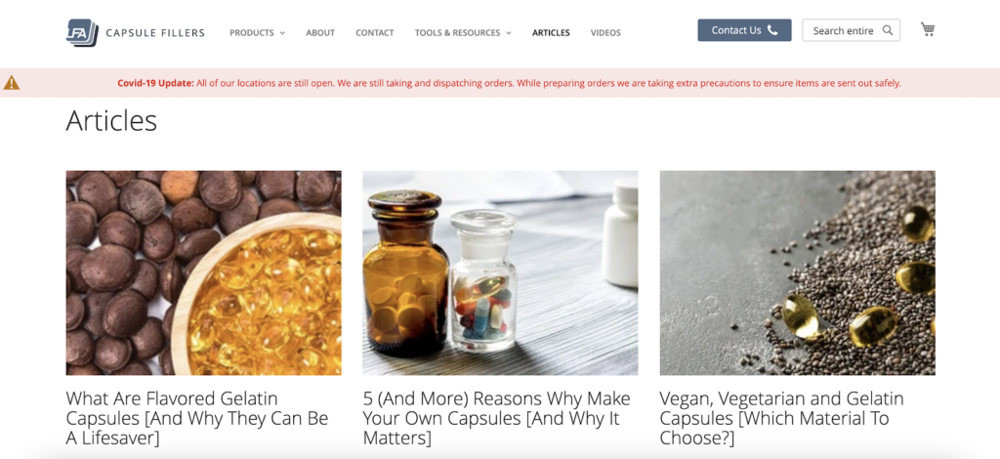This screenshot has height=459, width=1000.
Task: Click the gelatin capsules bowl thumbnail
Action: tap(203, 272)
